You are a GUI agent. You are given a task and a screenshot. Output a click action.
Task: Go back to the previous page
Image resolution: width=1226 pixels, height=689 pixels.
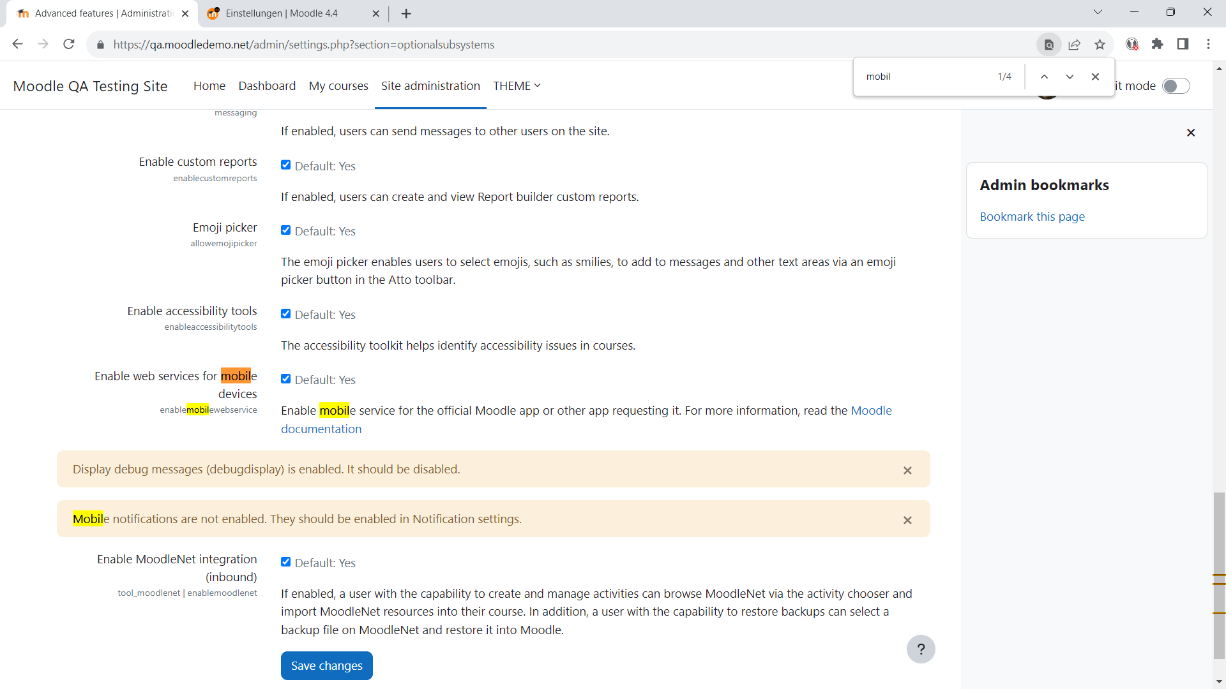click(x=17, y=44)
